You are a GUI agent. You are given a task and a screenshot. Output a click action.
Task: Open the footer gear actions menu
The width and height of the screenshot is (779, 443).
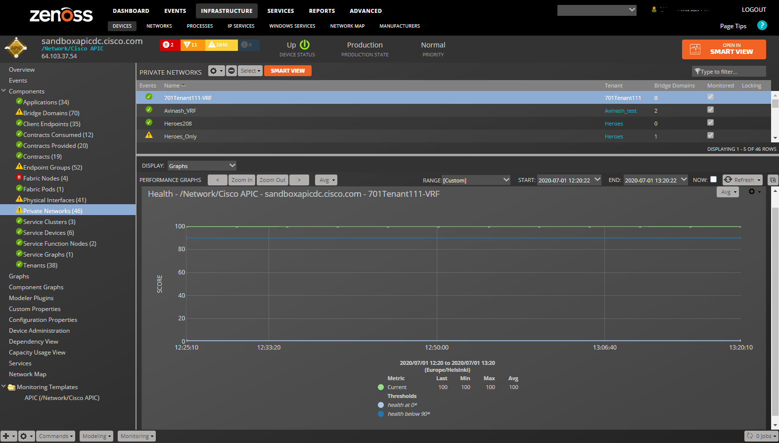26,436
